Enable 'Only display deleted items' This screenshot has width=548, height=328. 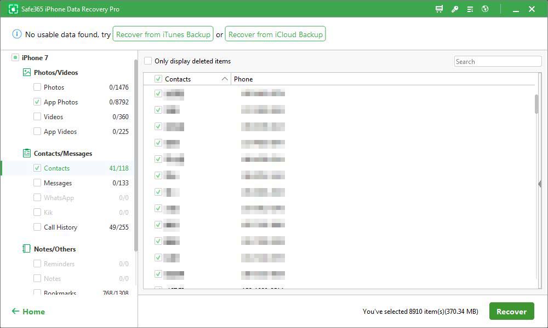(x=148, y=61)
